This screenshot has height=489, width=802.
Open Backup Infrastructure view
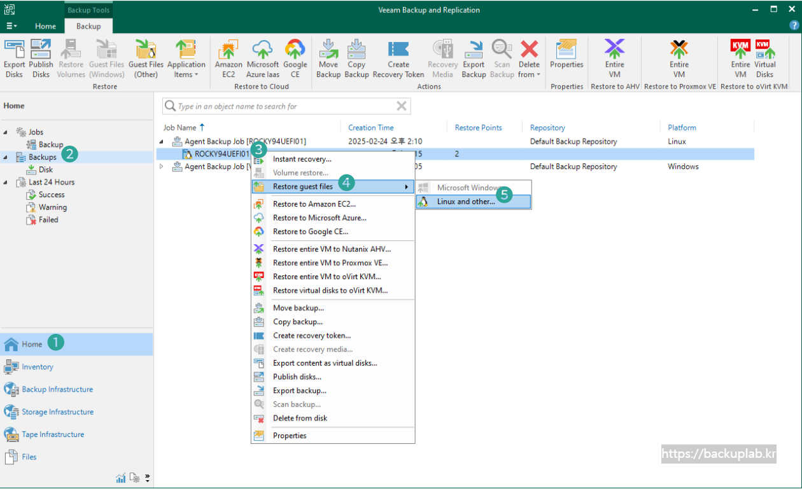tap(76, 389)
